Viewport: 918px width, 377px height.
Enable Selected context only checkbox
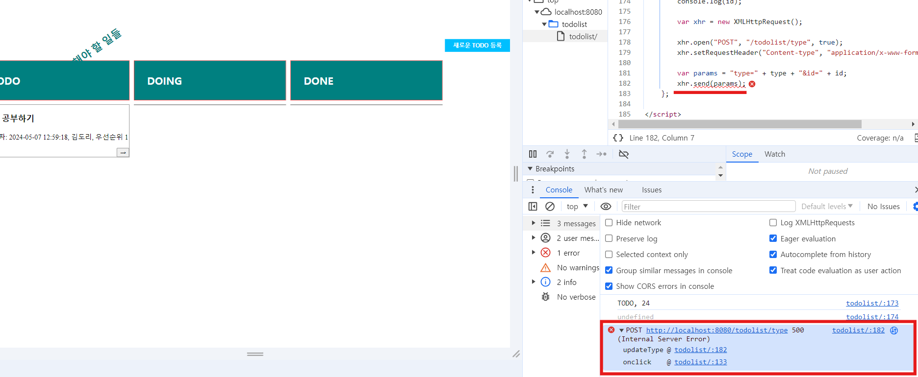coord(609,255)
